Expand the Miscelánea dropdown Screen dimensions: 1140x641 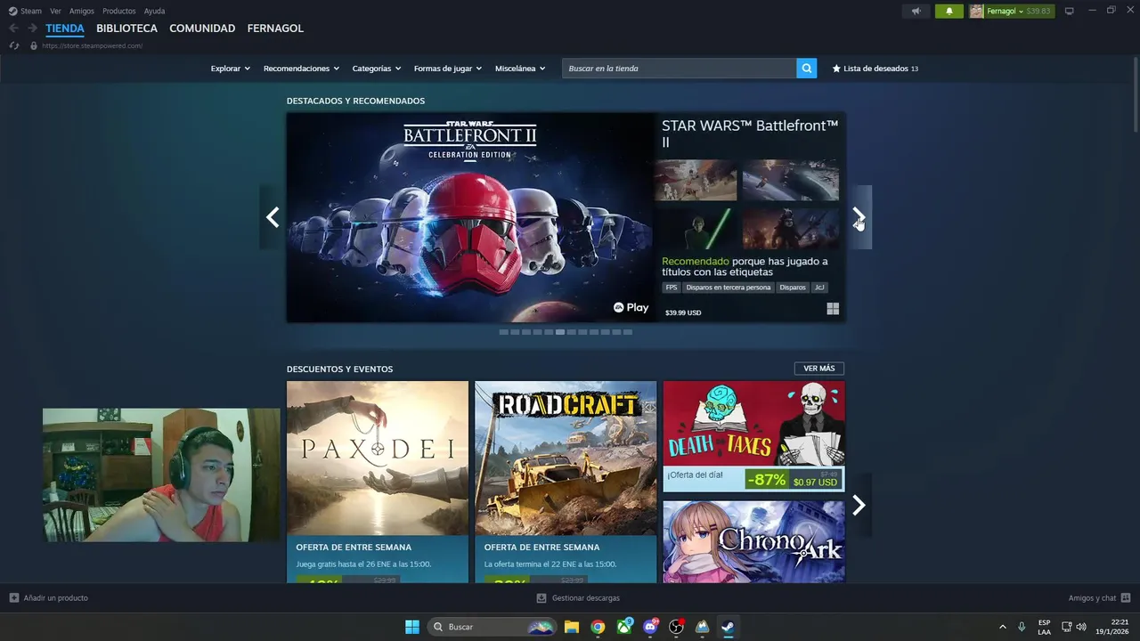tap(520, 69)
